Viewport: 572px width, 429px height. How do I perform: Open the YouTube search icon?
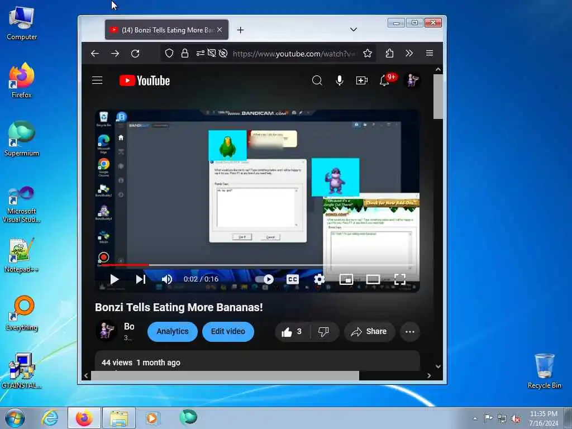317,80
